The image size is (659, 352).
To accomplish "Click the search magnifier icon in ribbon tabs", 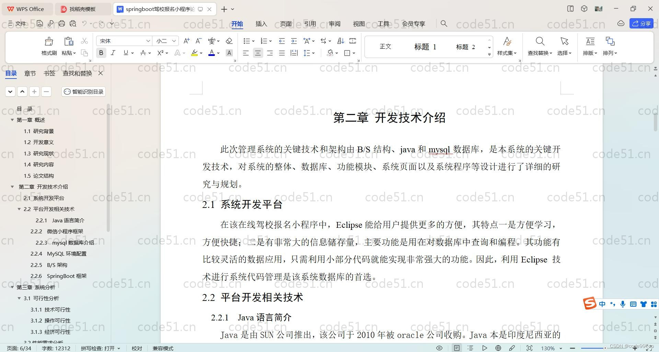I will pos(444,23).
